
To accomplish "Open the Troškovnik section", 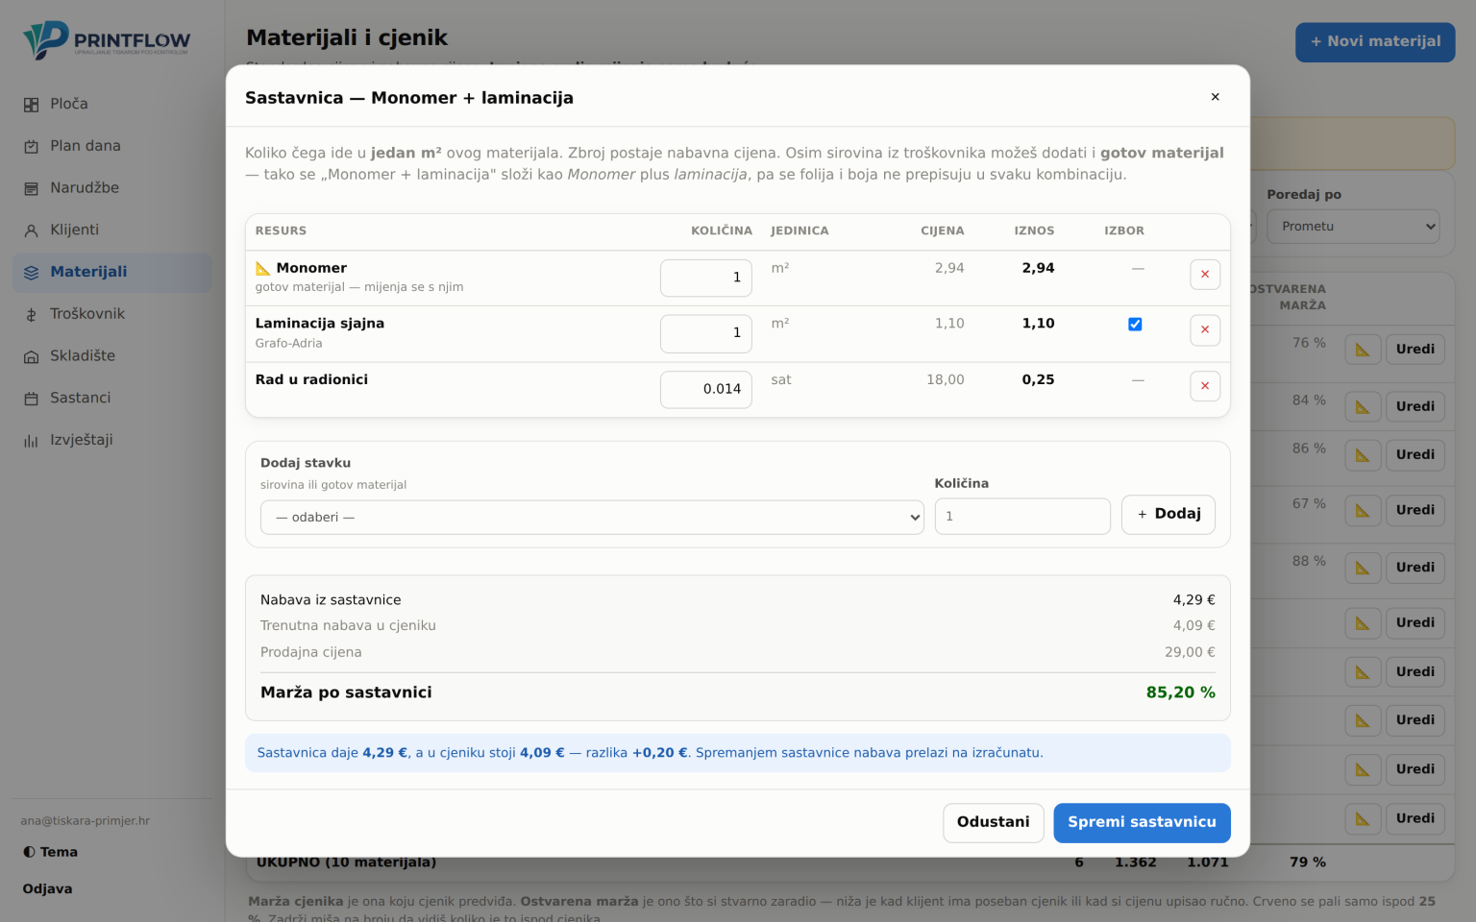I will pyautogui.click(x=111, y=314).
